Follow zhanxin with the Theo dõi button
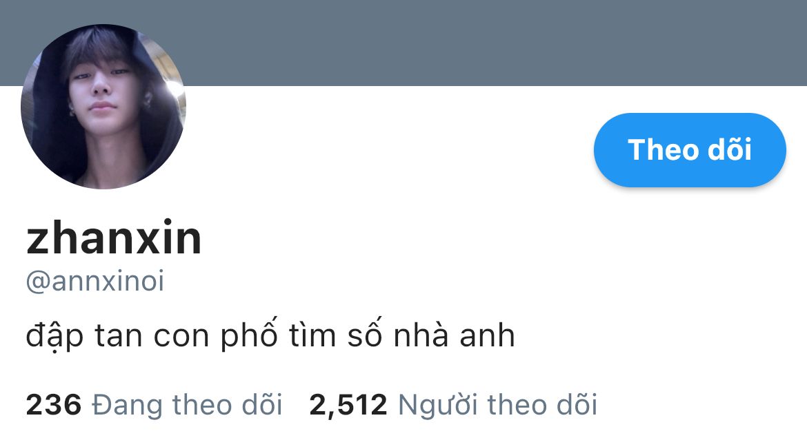Screen dimensions: 807x440 click(x=690, y=149)
